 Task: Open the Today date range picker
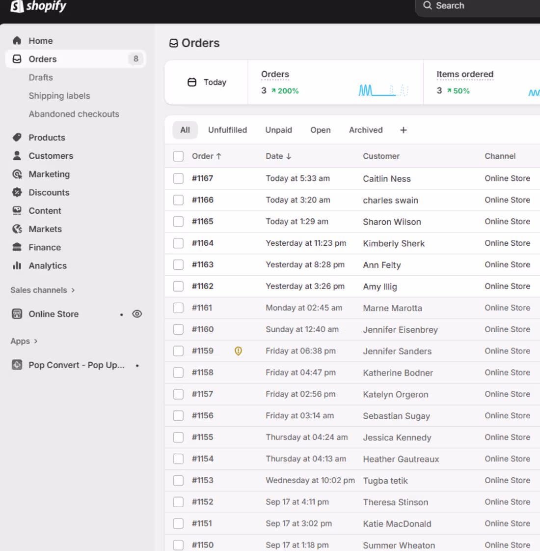pyautogui.click(x=207, y=82)
